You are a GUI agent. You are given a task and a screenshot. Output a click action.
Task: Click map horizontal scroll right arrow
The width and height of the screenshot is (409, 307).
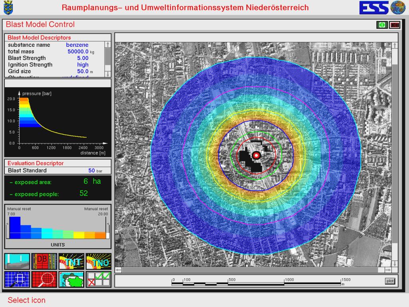(388, 270)
